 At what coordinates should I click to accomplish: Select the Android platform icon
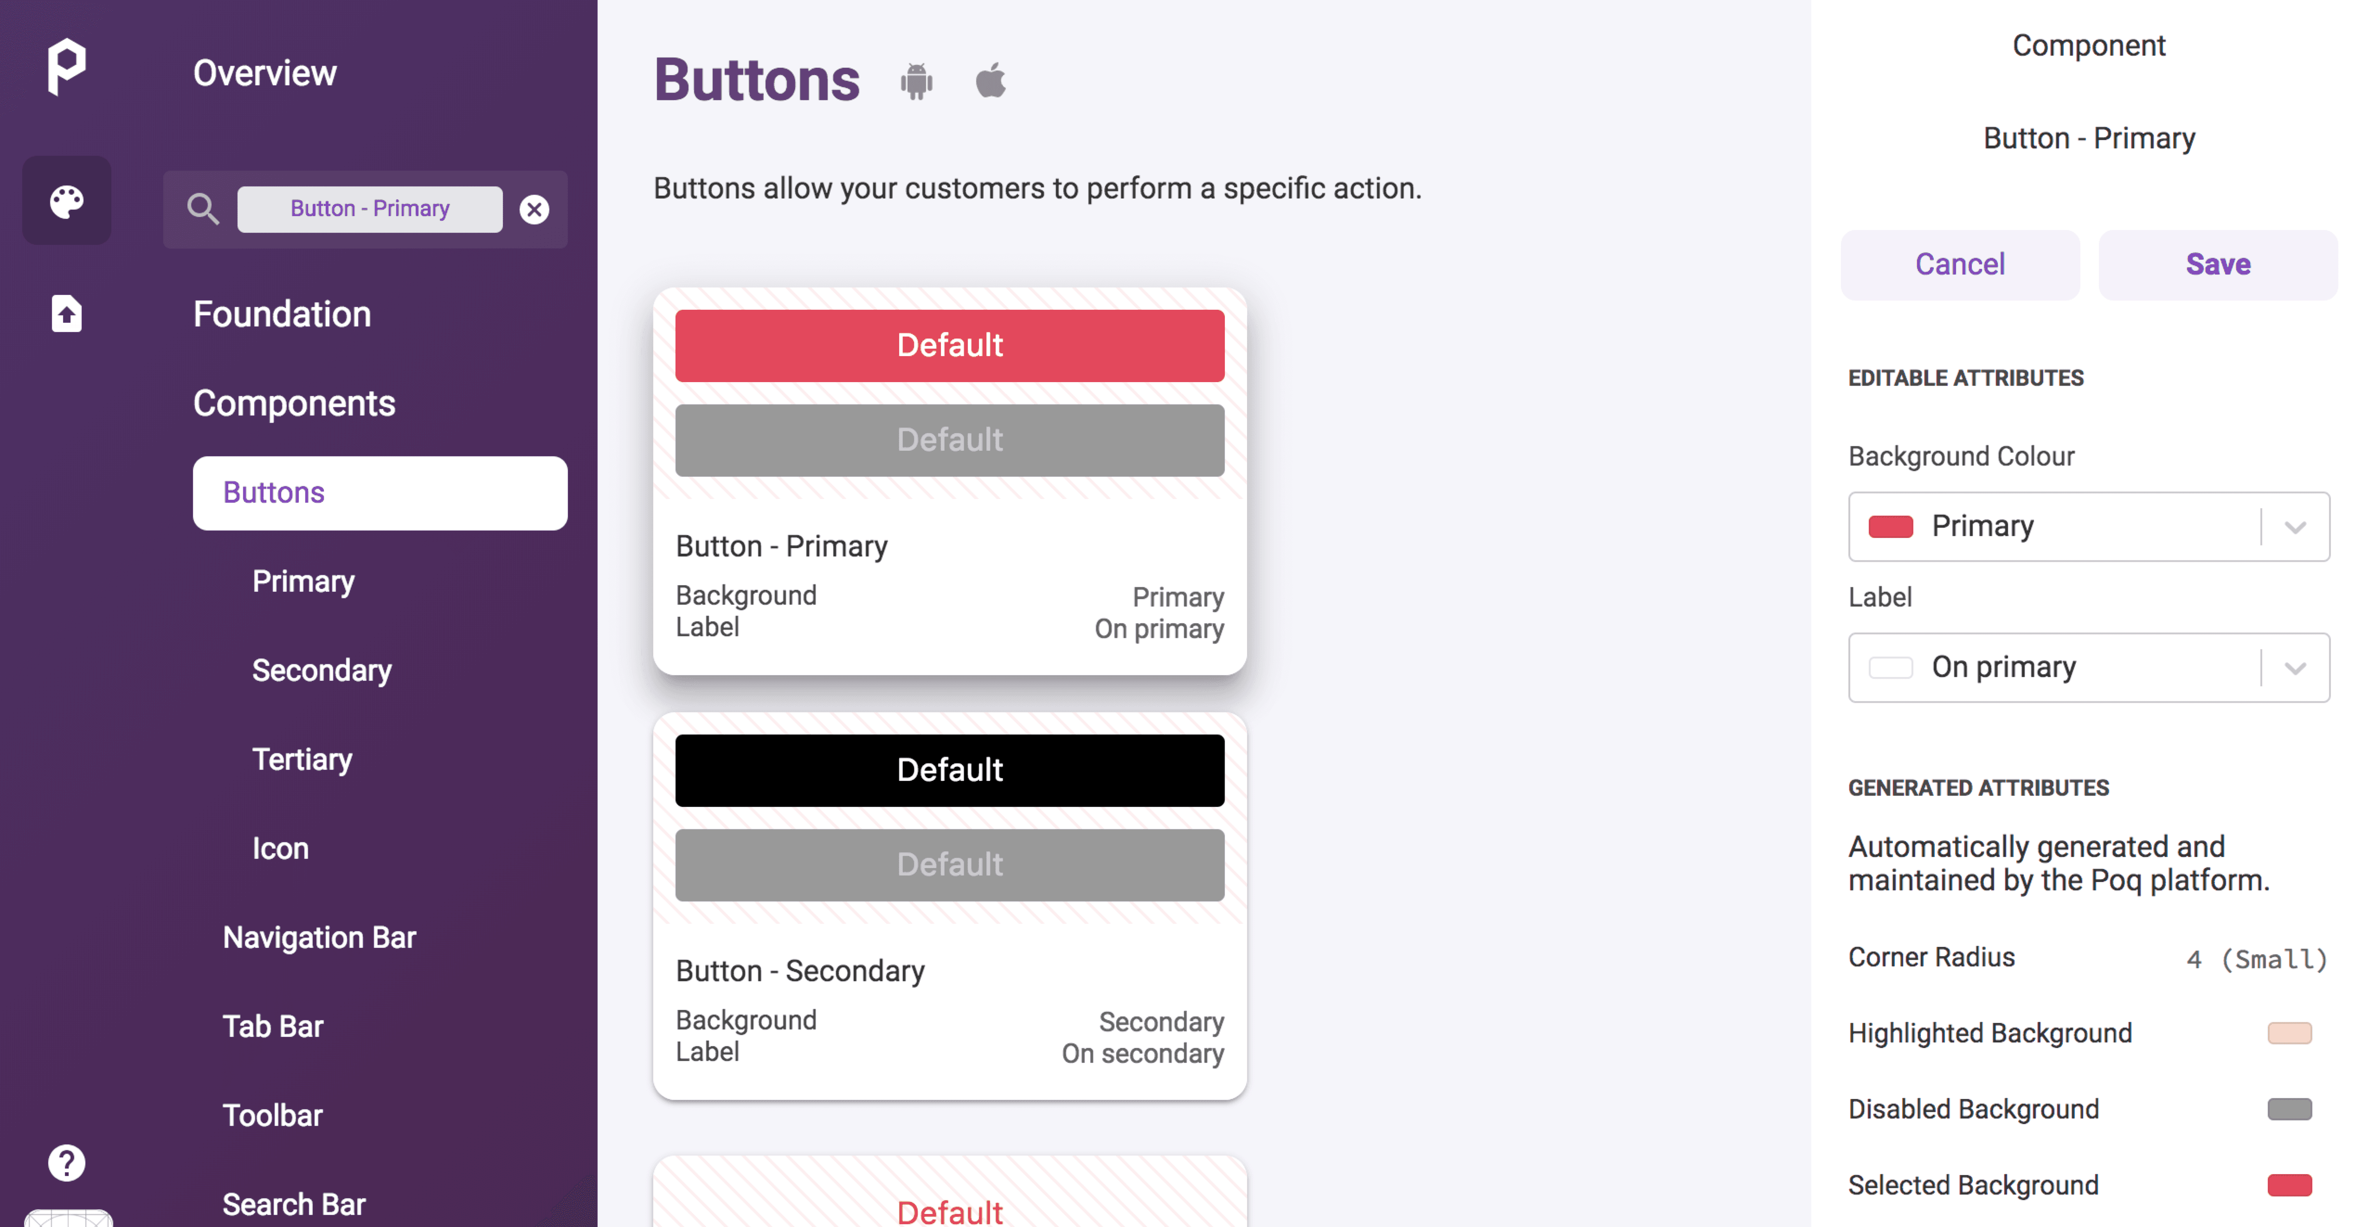coord(916,81)
